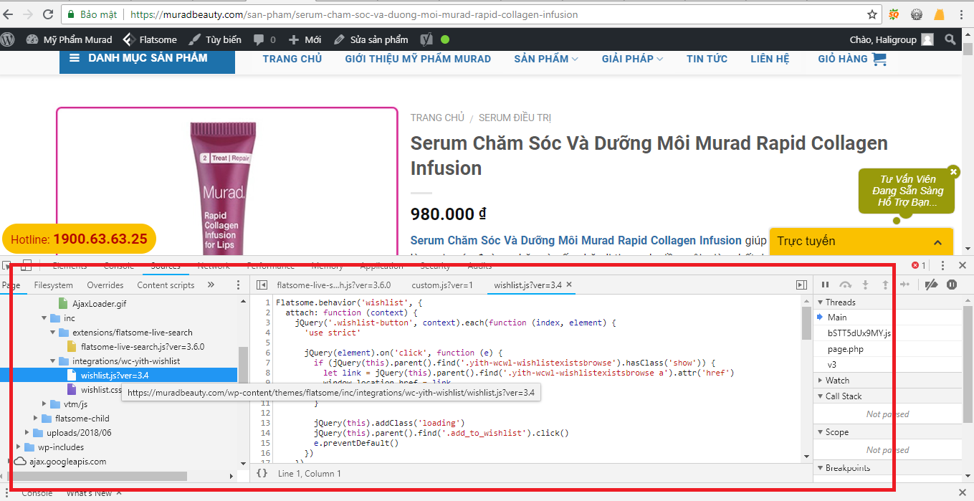Open the GIẢI PHÁP menu on the site
The height and width of the screenshot is (501, 974).
(632, 59)
